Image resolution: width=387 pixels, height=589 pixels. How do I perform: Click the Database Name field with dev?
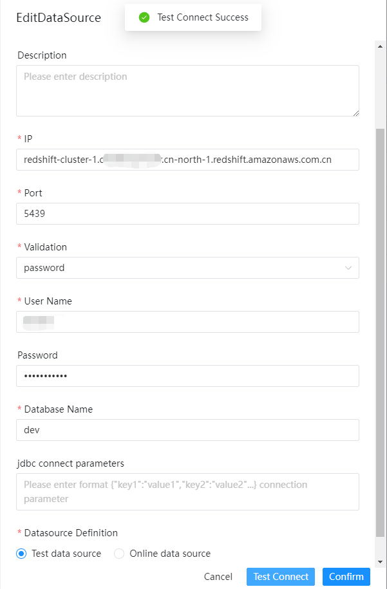[x=187, y=430]
